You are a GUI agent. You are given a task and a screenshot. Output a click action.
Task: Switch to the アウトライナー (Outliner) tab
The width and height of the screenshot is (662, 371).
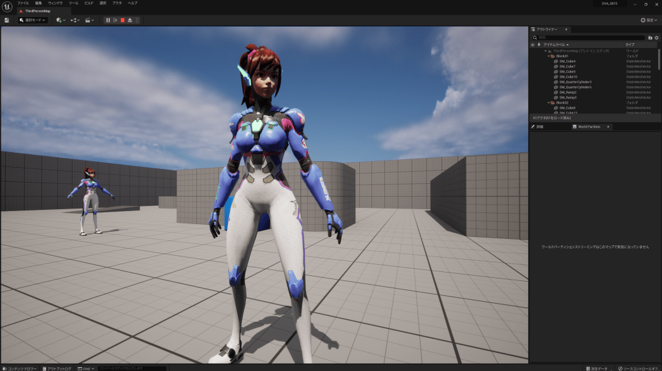coord(547,30)
